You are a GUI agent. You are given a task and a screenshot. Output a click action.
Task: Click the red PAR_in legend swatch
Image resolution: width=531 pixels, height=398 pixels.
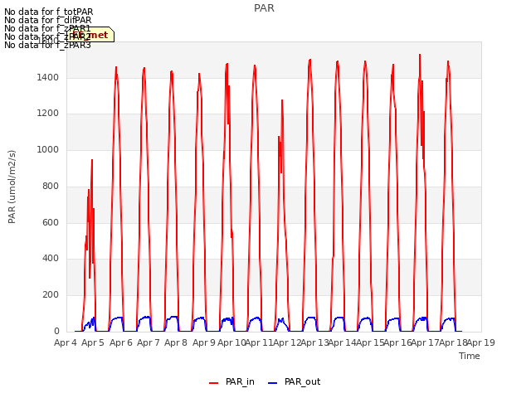click(x=214, y=383)
